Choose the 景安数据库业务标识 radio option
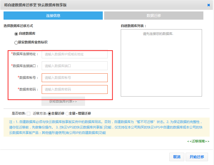This screenshot has height=165, width=214. (x=16, y=43)
